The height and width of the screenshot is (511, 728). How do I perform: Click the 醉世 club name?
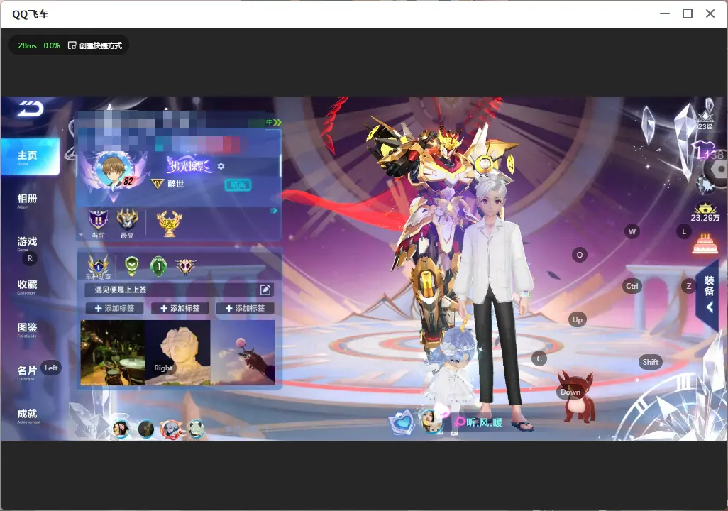pos(175,184)
